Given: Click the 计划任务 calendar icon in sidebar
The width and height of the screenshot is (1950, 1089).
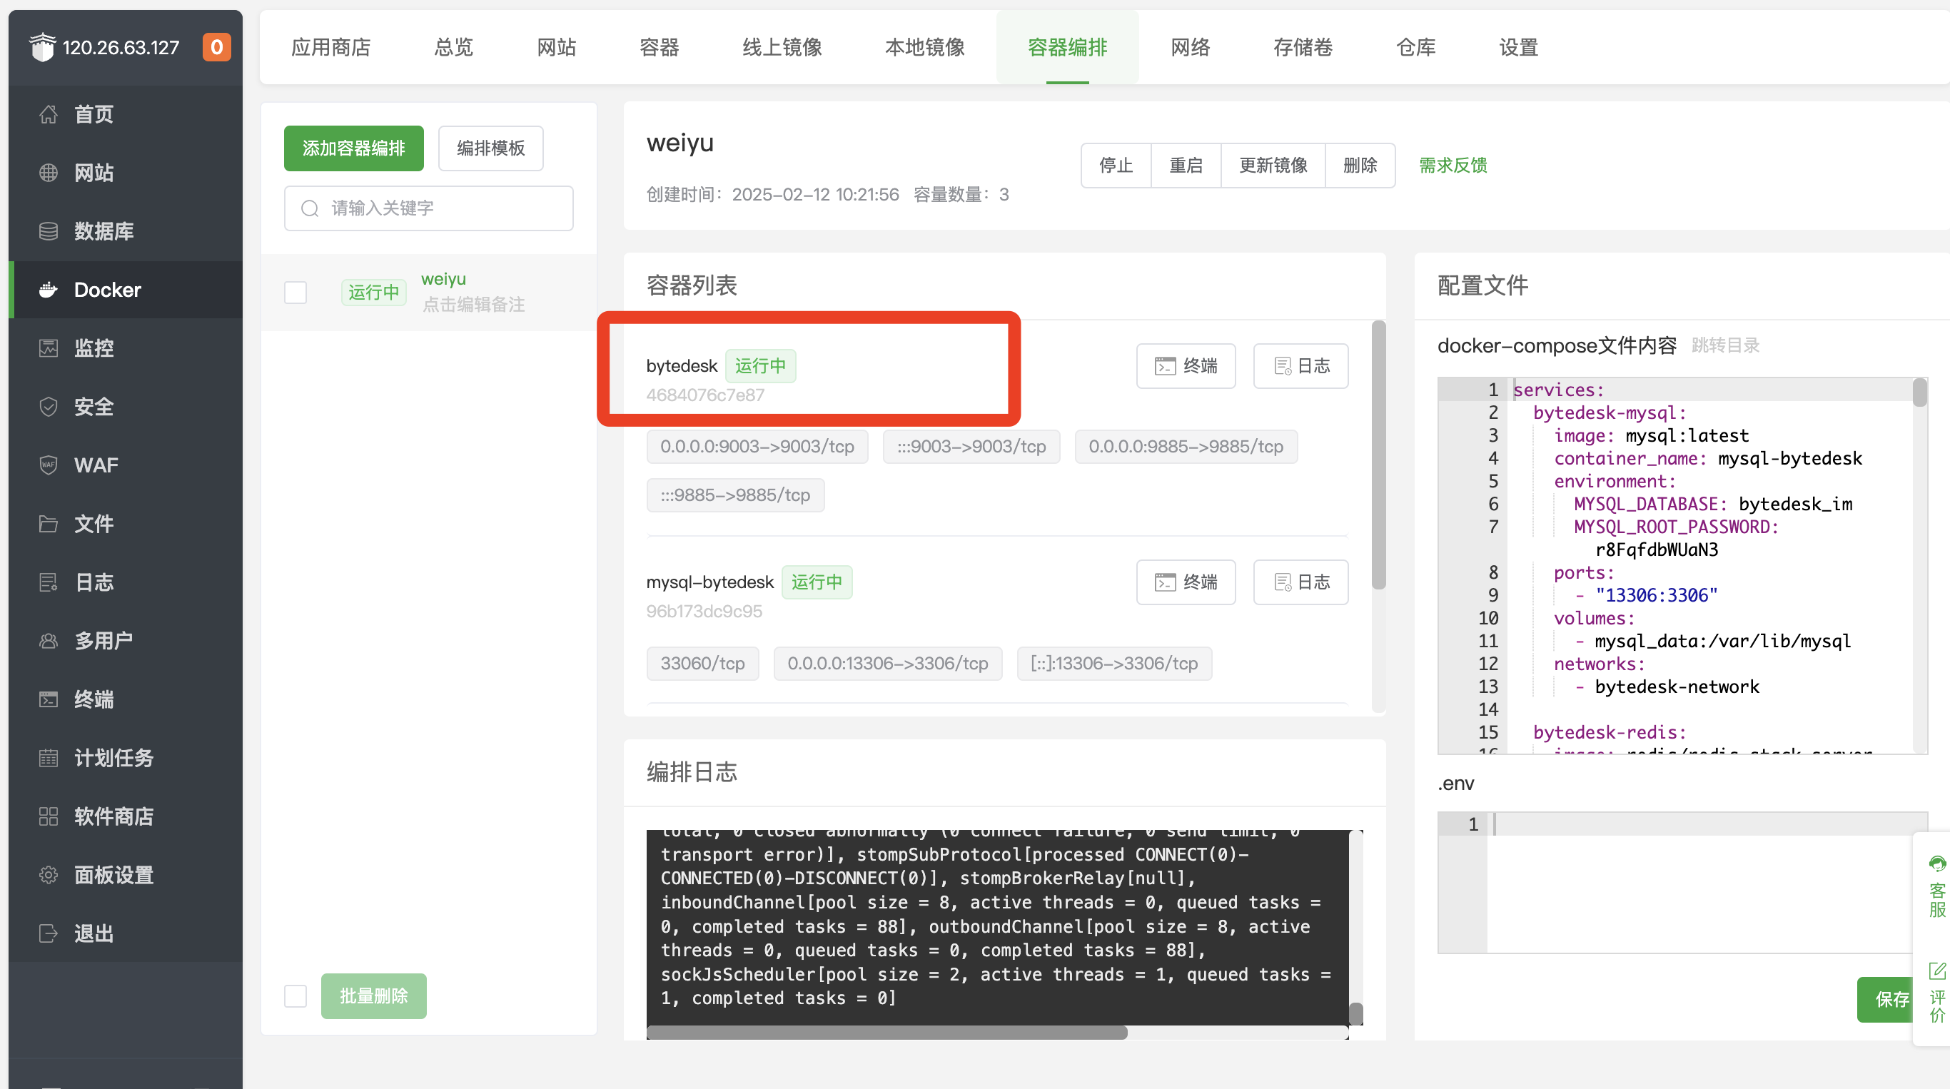Looking at the screenshot, I should (49, 758).
